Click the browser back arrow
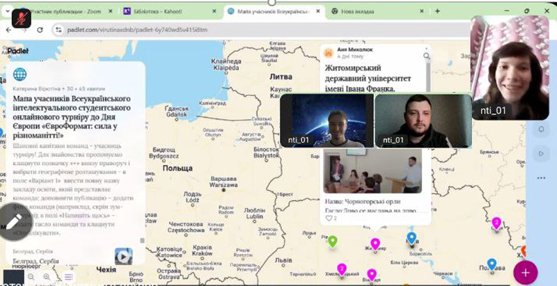 (x=8, y=30)
